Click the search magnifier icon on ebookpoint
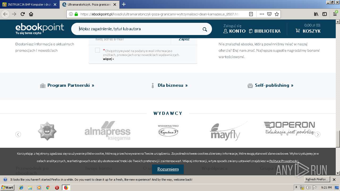The width and height of the screenshot is (340, 191). [x=205, y=29]
